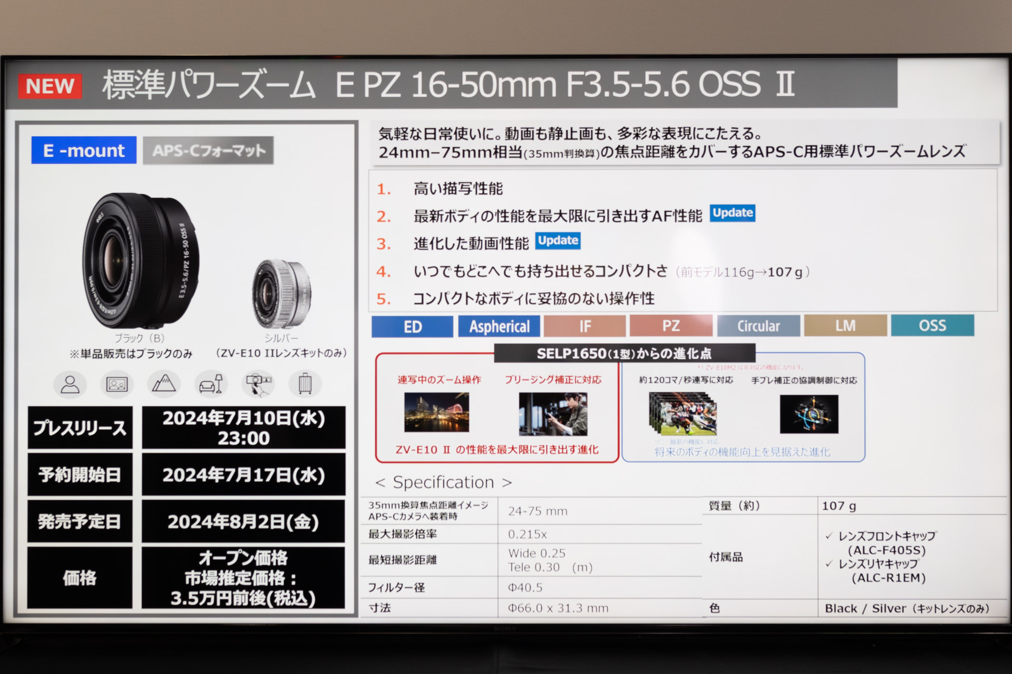This screenshot has width=1012, height=674.
Task: Click the silver lens product image
Action: 281,294
